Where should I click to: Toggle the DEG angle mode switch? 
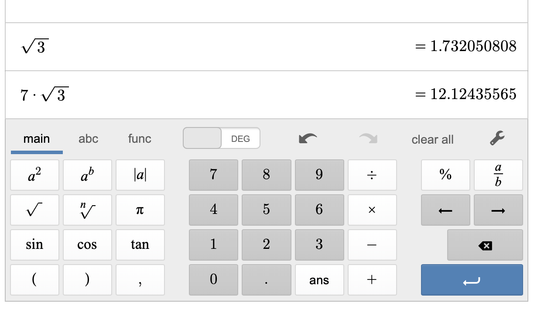coord(222,139)
